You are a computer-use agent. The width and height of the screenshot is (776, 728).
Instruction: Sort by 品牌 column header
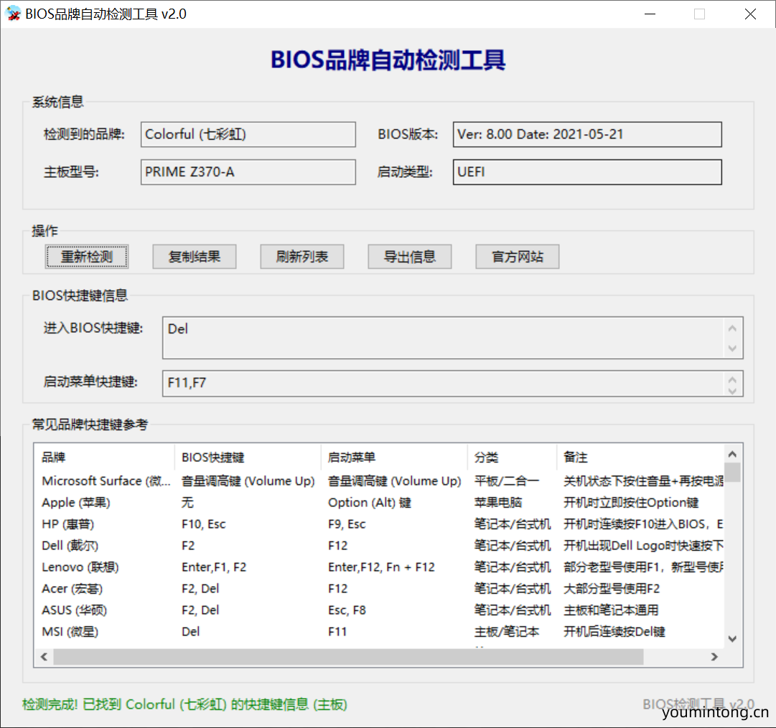click(104, 458)
